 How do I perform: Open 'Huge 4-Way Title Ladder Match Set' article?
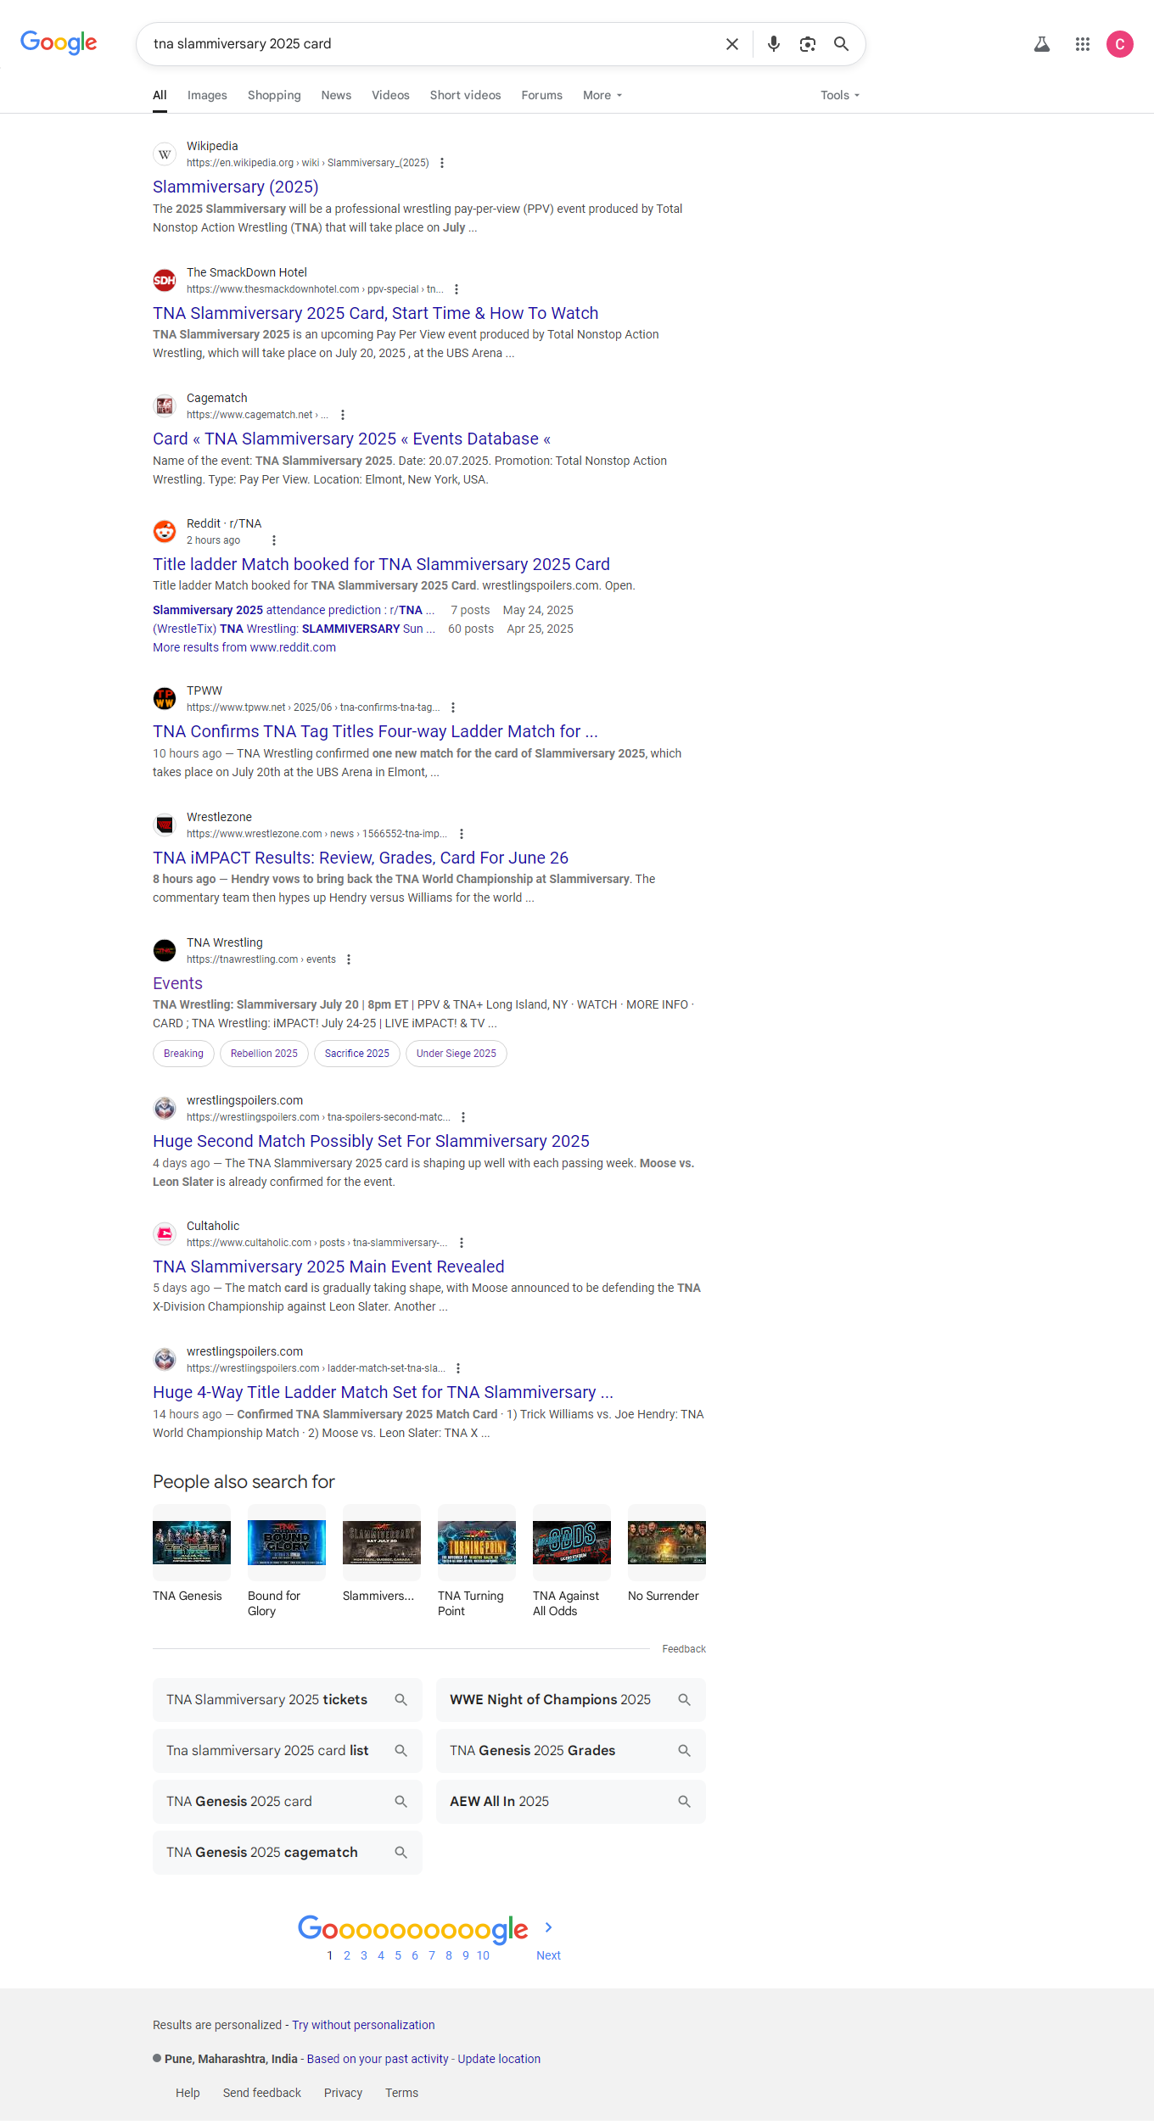pyautogui.click(x=383, y=1392)
